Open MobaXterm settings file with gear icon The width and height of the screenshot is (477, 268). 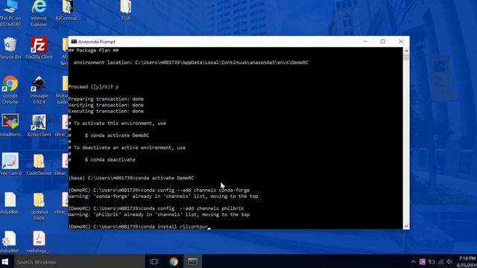click(x=10, y=242)
